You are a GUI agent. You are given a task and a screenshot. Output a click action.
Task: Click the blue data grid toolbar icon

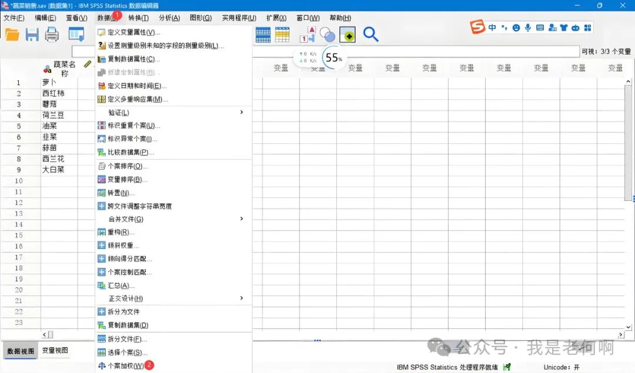tap(263, 35)
